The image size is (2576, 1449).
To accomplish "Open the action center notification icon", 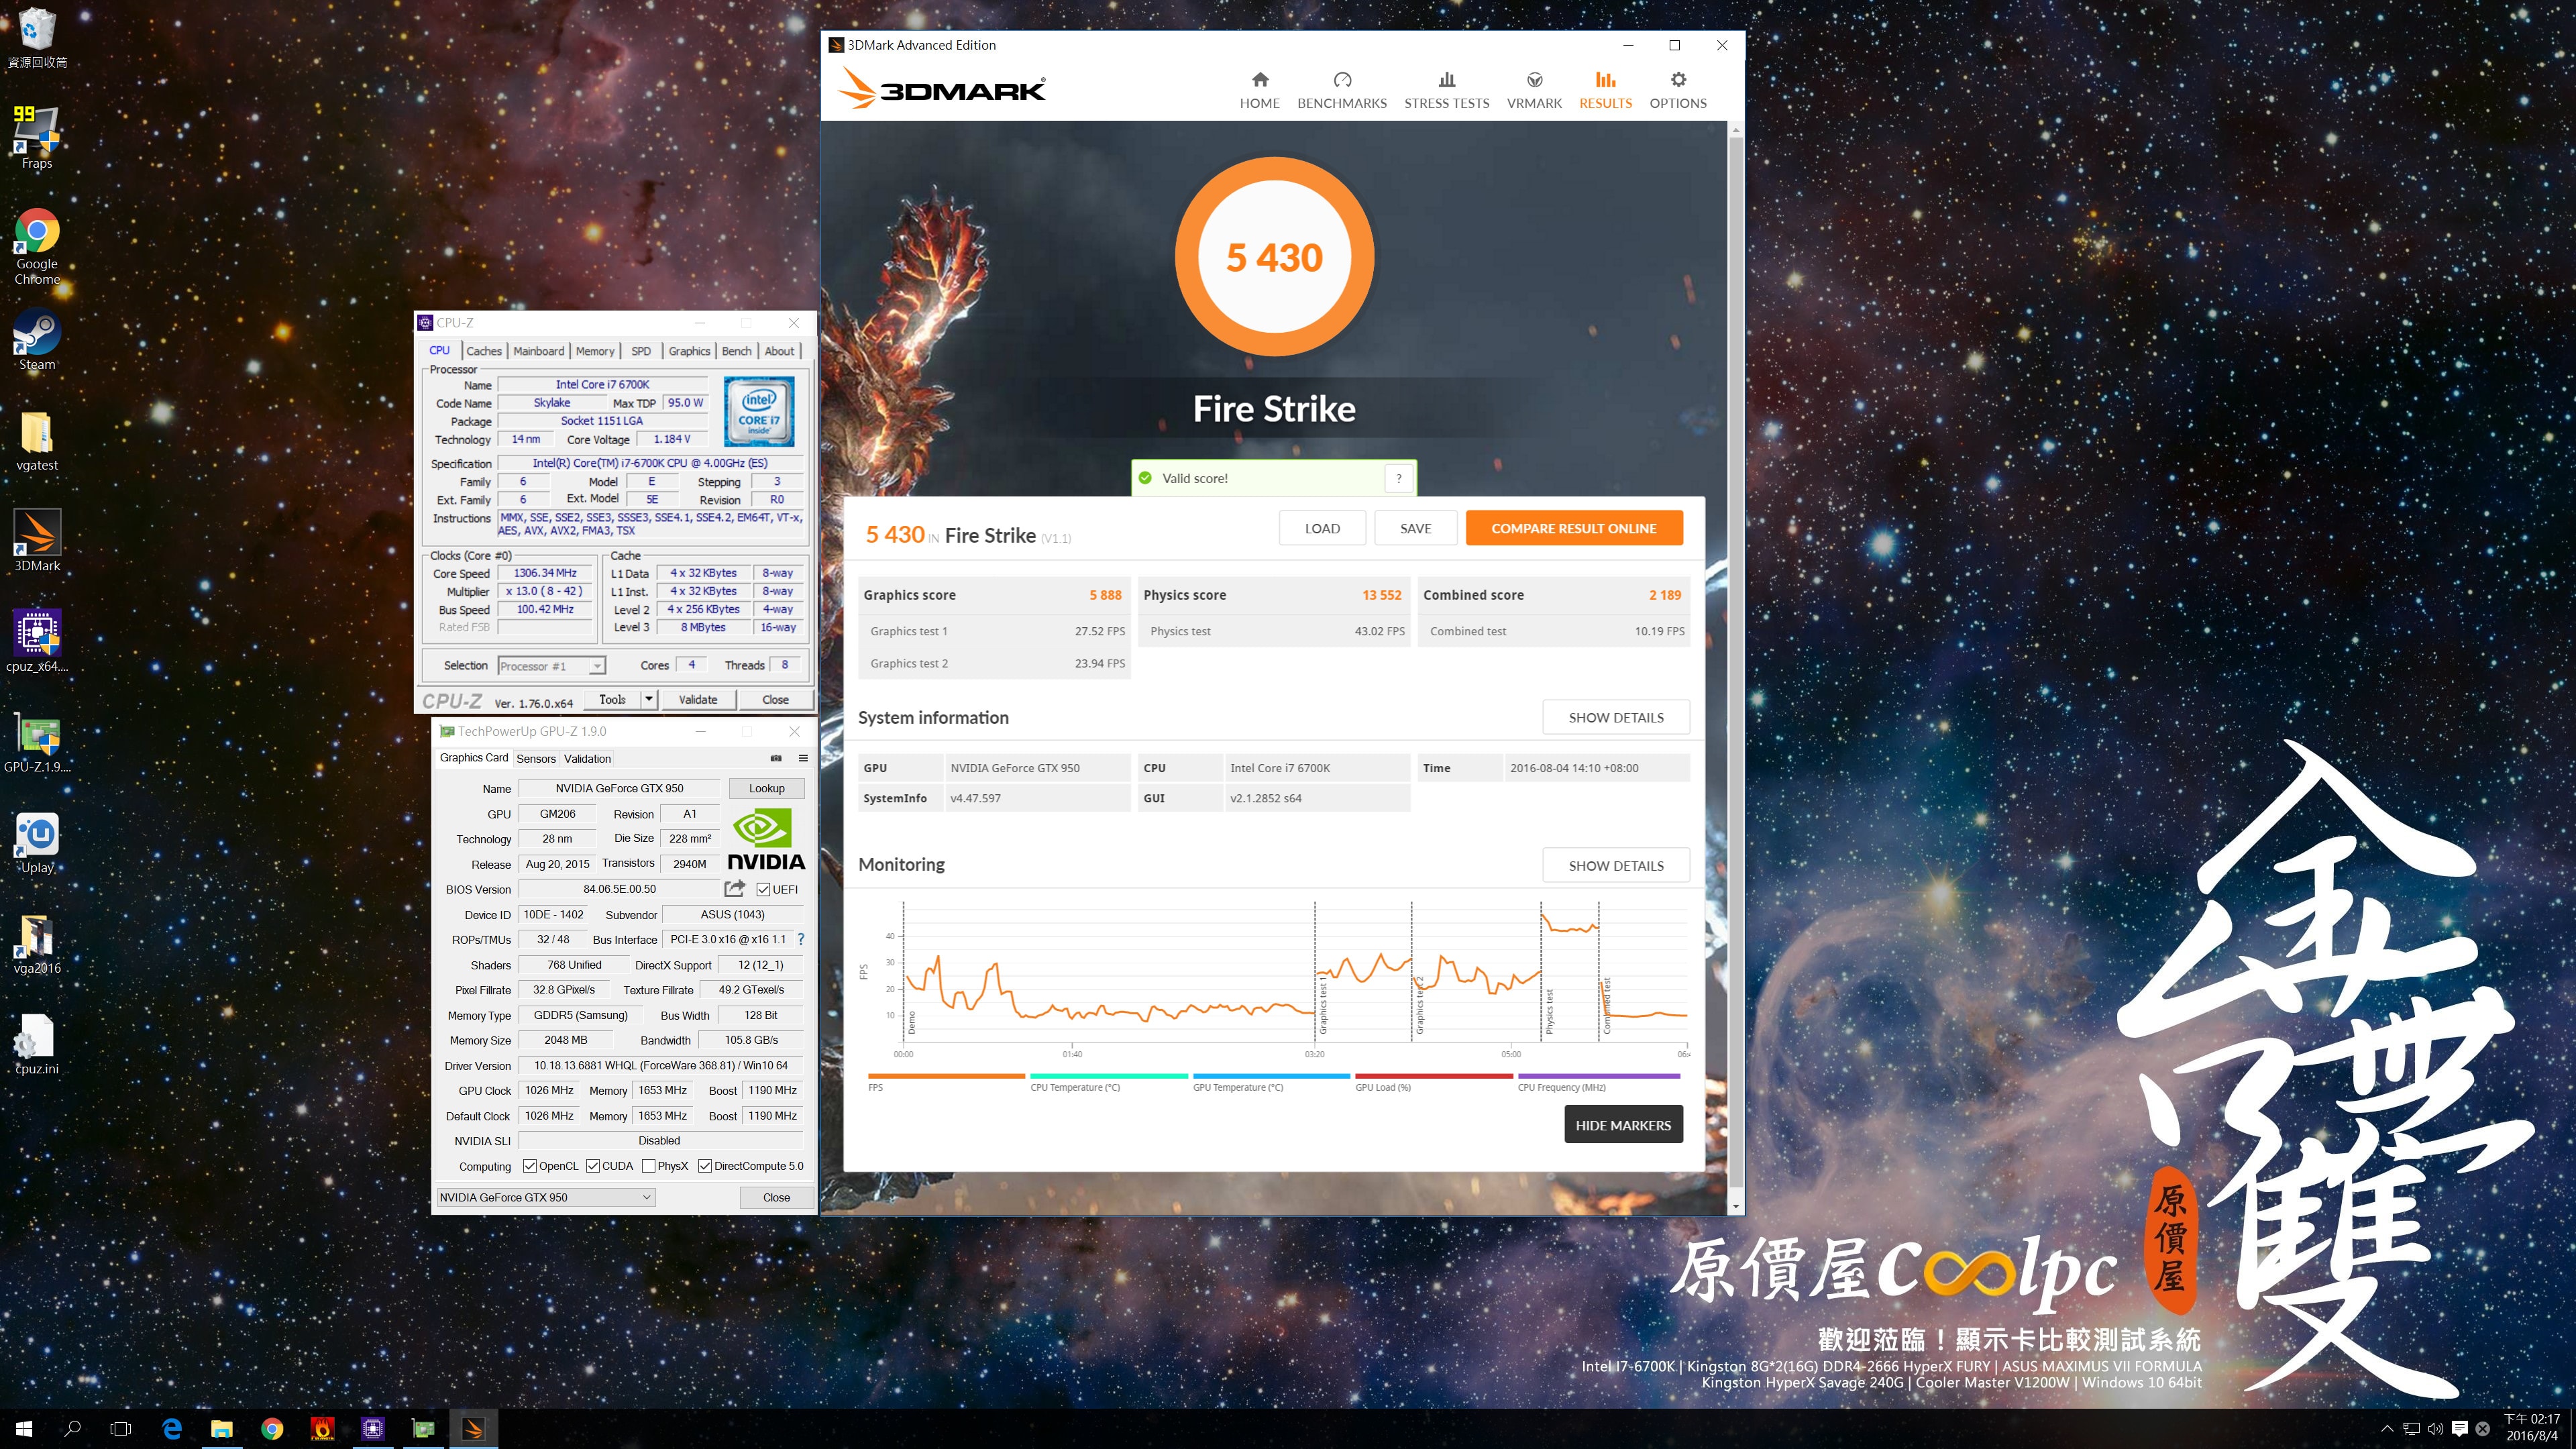I will 2460,1429.
